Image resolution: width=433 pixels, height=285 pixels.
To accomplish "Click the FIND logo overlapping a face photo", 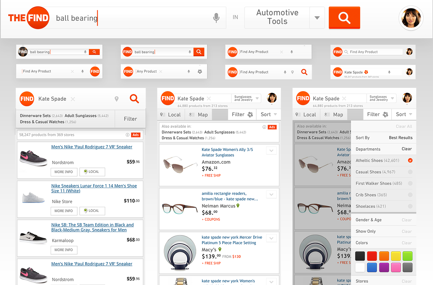I will pyautogui.click(x=23, y=52).
